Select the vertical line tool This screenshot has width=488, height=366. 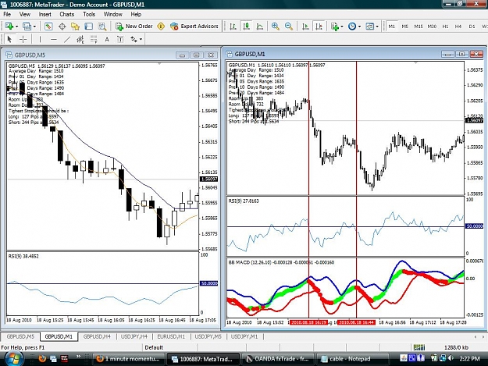(40, 39)
